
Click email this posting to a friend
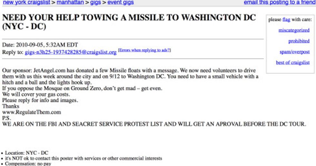(x=280, y=3)
